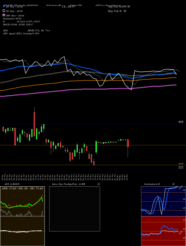
Task: Click the 'Intra Day Trading Price & MR' title
Action: pos(68,184)
